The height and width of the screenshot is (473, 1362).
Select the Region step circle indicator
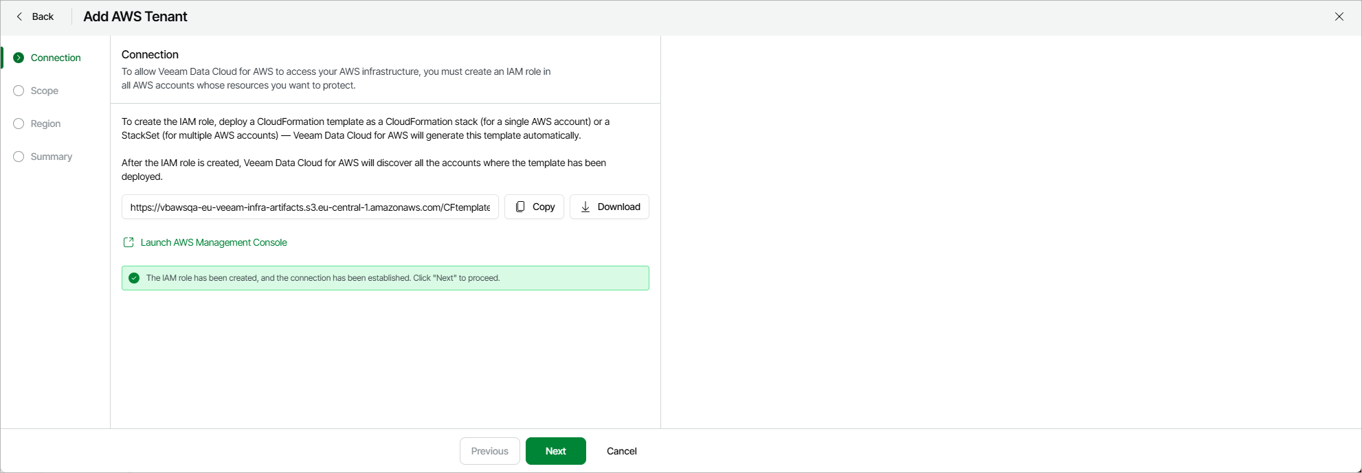click(x=19, y=124)
